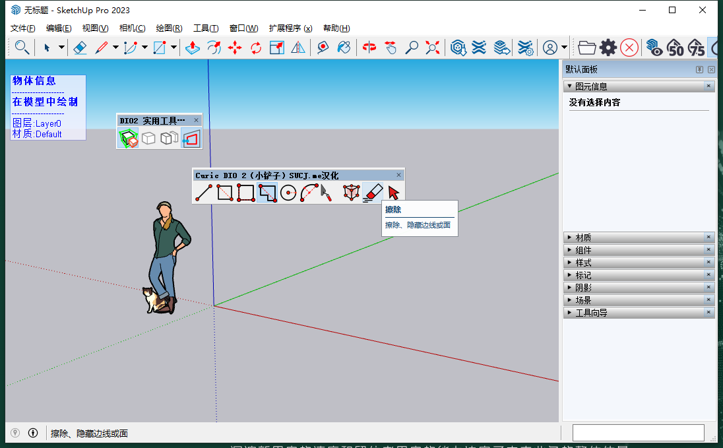Click the measurement input box at bottom right

tap(638, 432)
